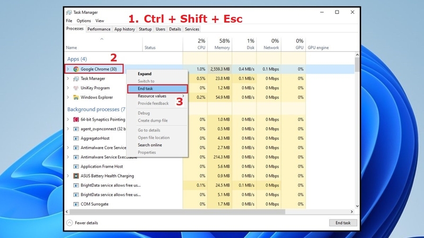
Task: Click the UniKey Program icon
Action: coord(76,88)
